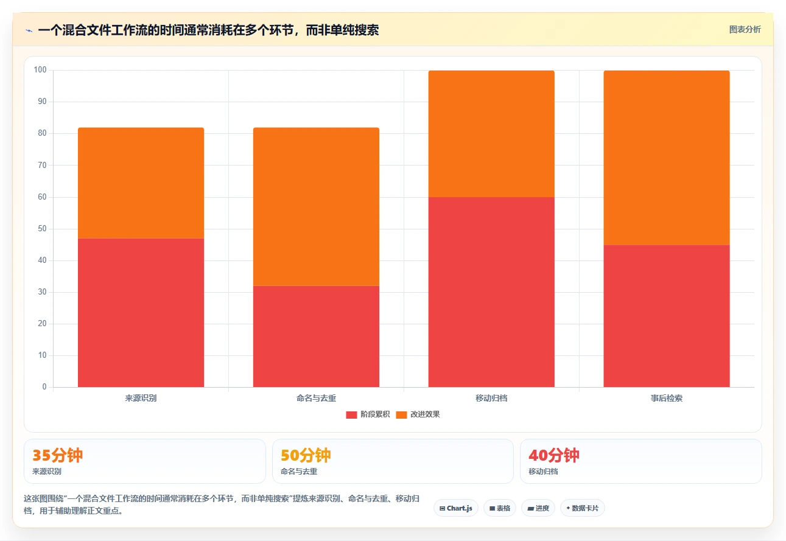The height and width of the screenshot is (541, 786).
Task: Click the red segment of the 事后检索 bar
Action: (667, 315)
